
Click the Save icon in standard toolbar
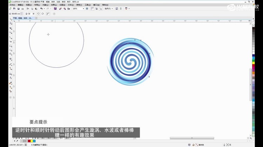(x=18, y=9)
